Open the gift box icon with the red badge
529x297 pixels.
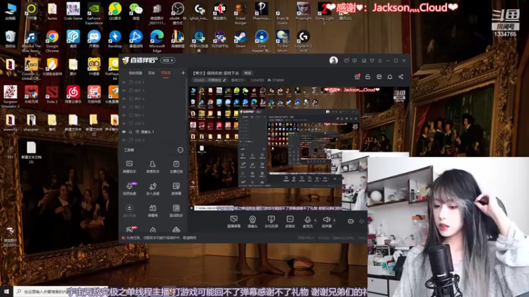coord(357,77)
